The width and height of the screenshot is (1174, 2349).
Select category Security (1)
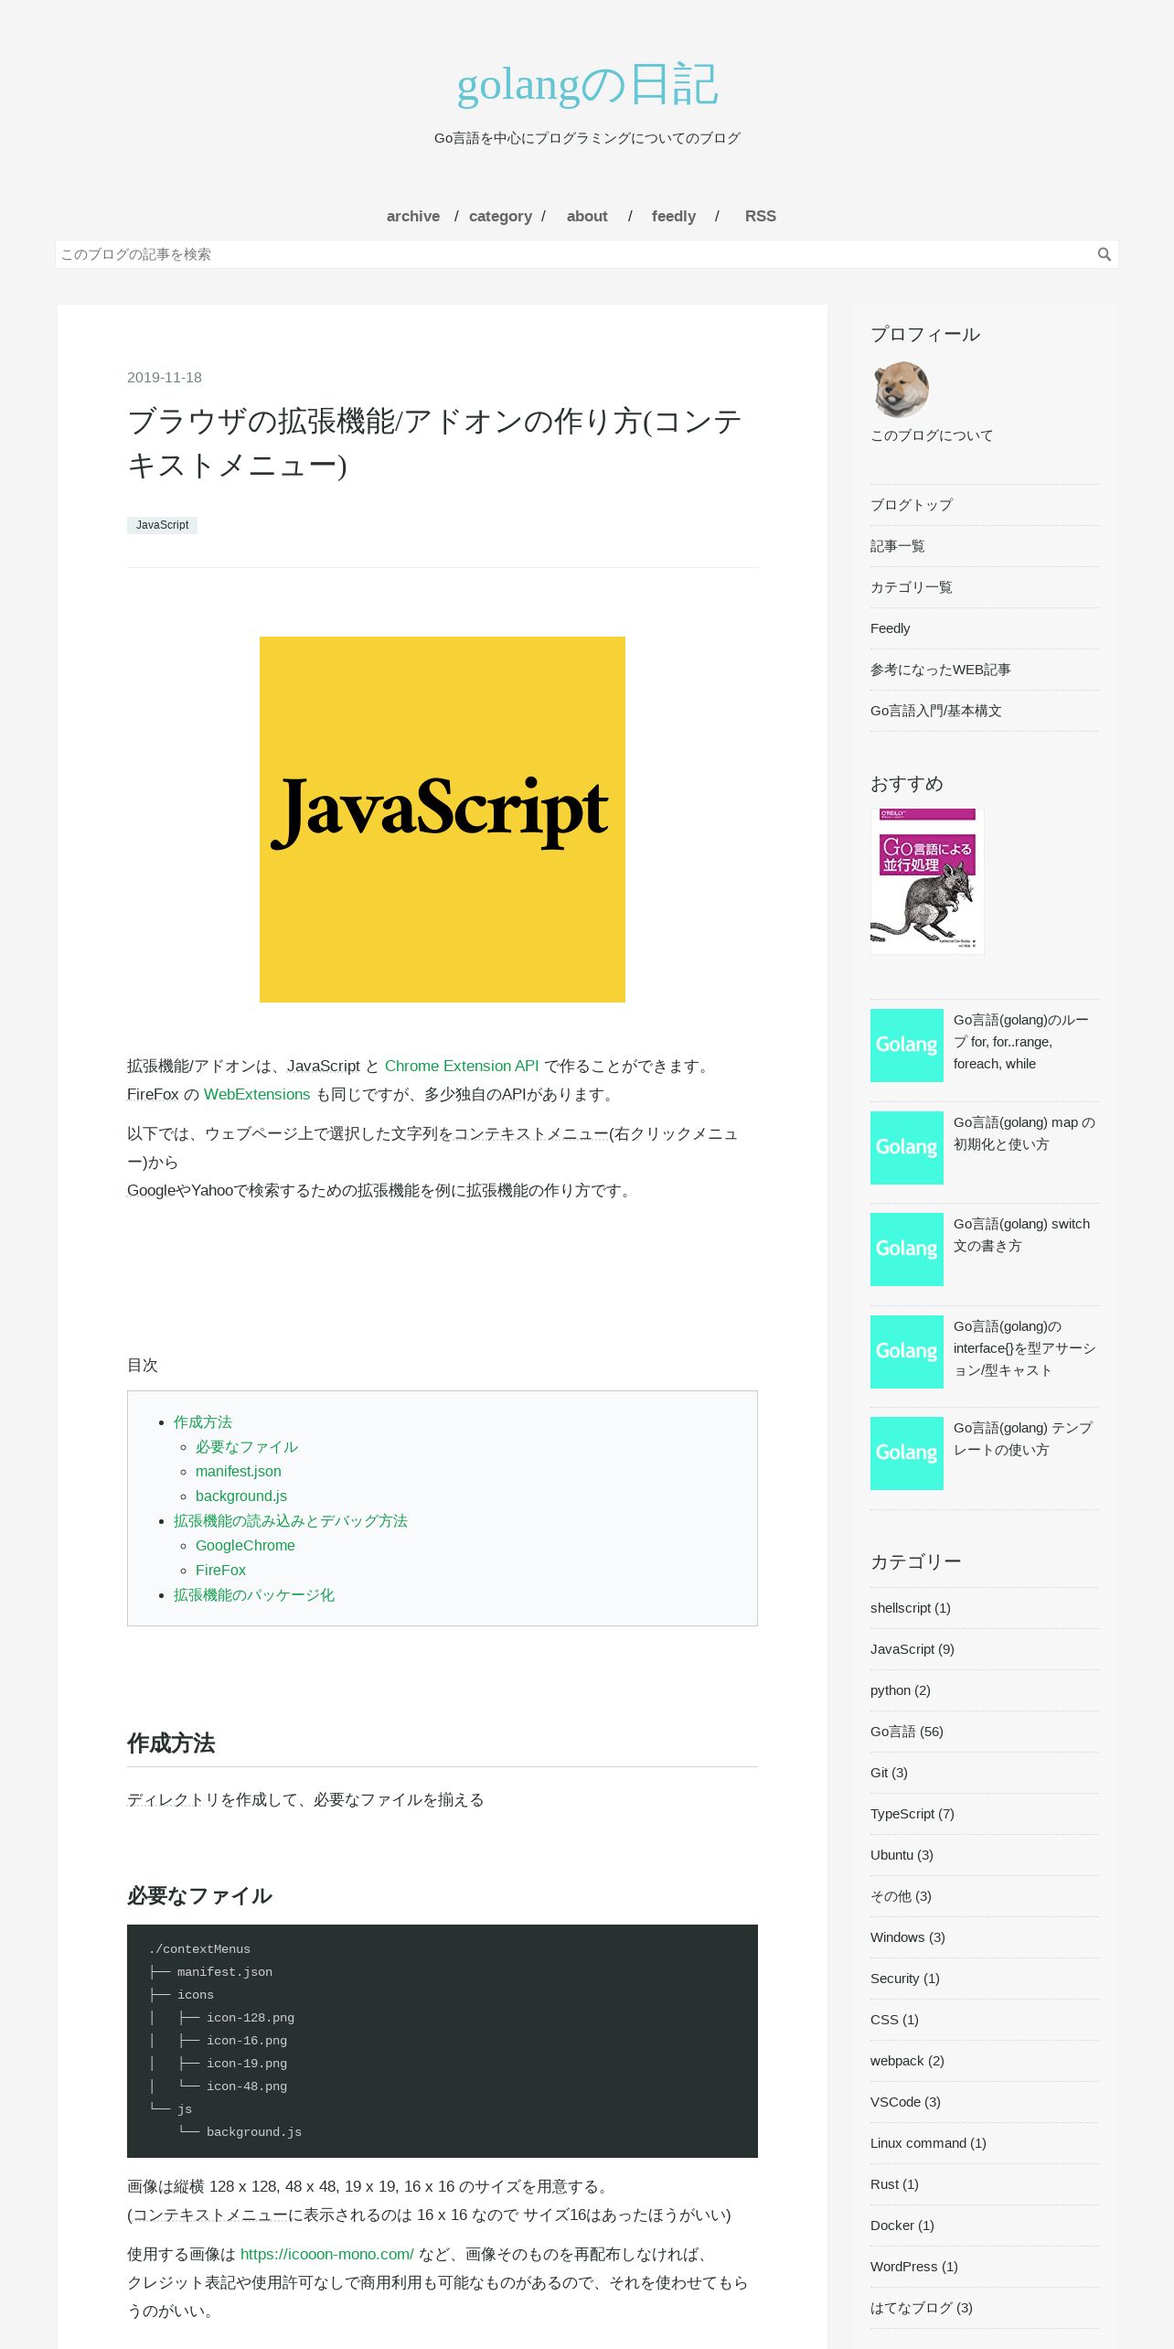[905, 1979]
